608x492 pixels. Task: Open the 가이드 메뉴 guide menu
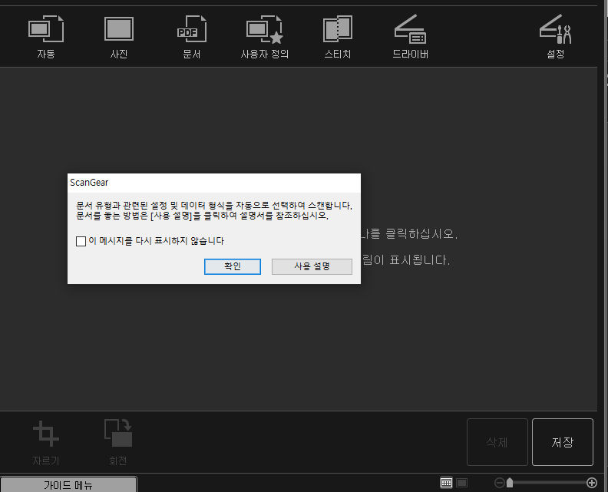pyautogui.click(x=68, y=484)
